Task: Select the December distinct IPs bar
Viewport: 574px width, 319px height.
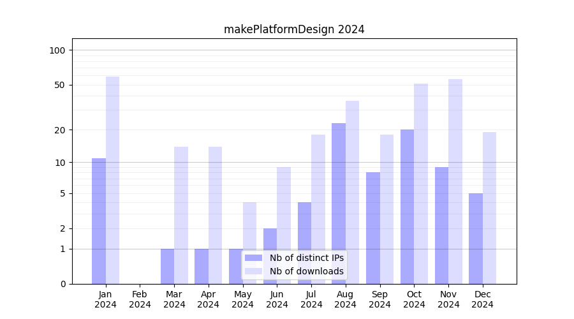Action: point(476,239)
